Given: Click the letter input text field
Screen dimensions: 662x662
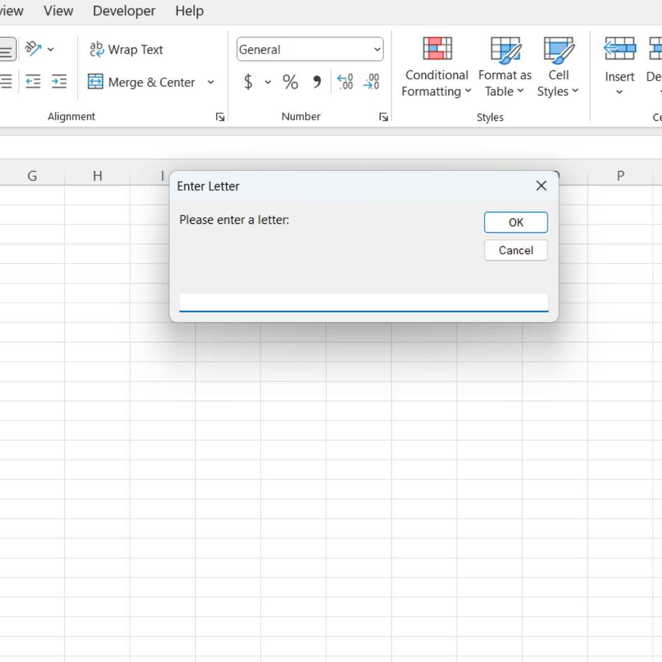Looking at the screenshot, I should pos(363,302).
